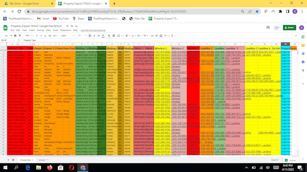The width and height of the screenshot is (307, 172).
Task: Open the fill color picker
Action: click(109, 36)
